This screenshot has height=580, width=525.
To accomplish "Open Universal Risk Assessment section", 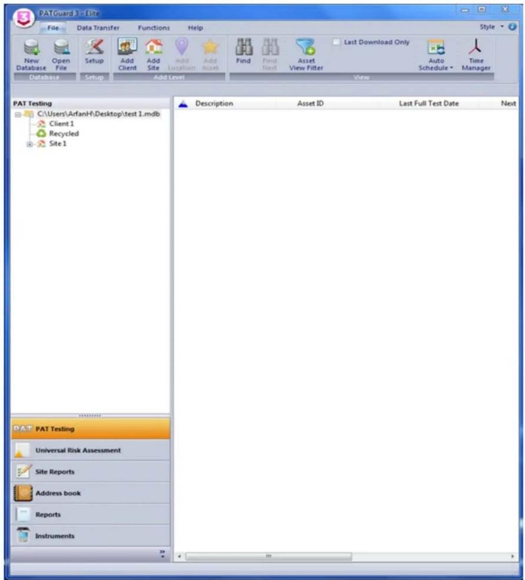I will click(90, 450).
